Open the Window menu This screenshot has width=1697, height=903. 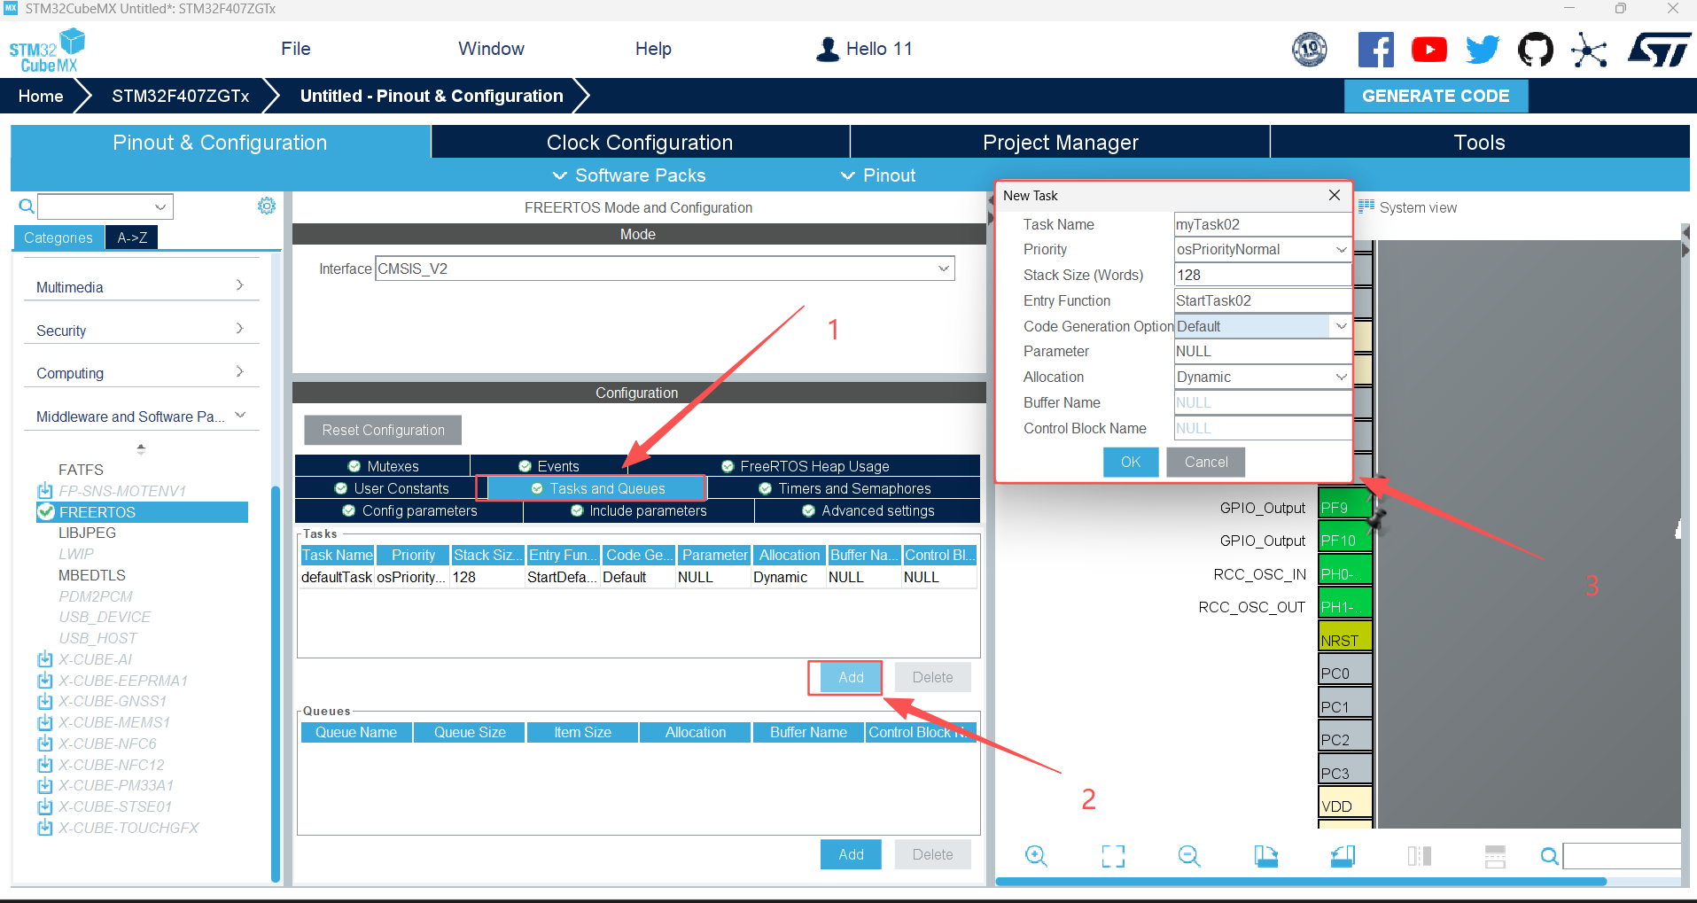492,49
